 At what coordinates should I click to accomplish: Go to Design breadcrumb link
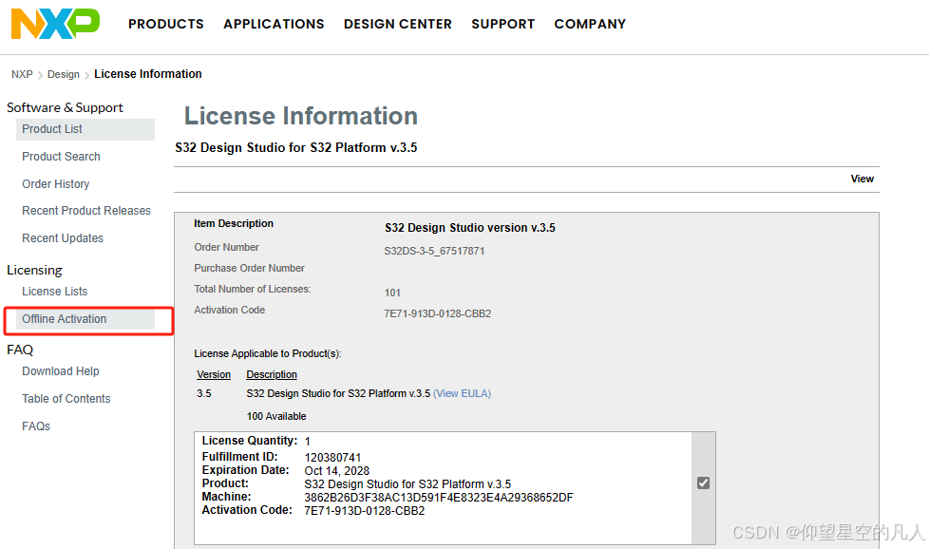(x=64, y=74)
